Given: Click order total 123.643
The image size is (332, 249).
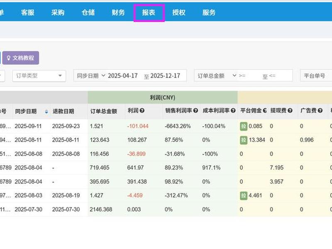Looking at the screenshot, I should point(100,140).
